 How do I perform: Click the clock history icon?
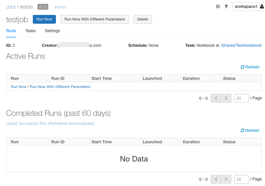point(218,6)
